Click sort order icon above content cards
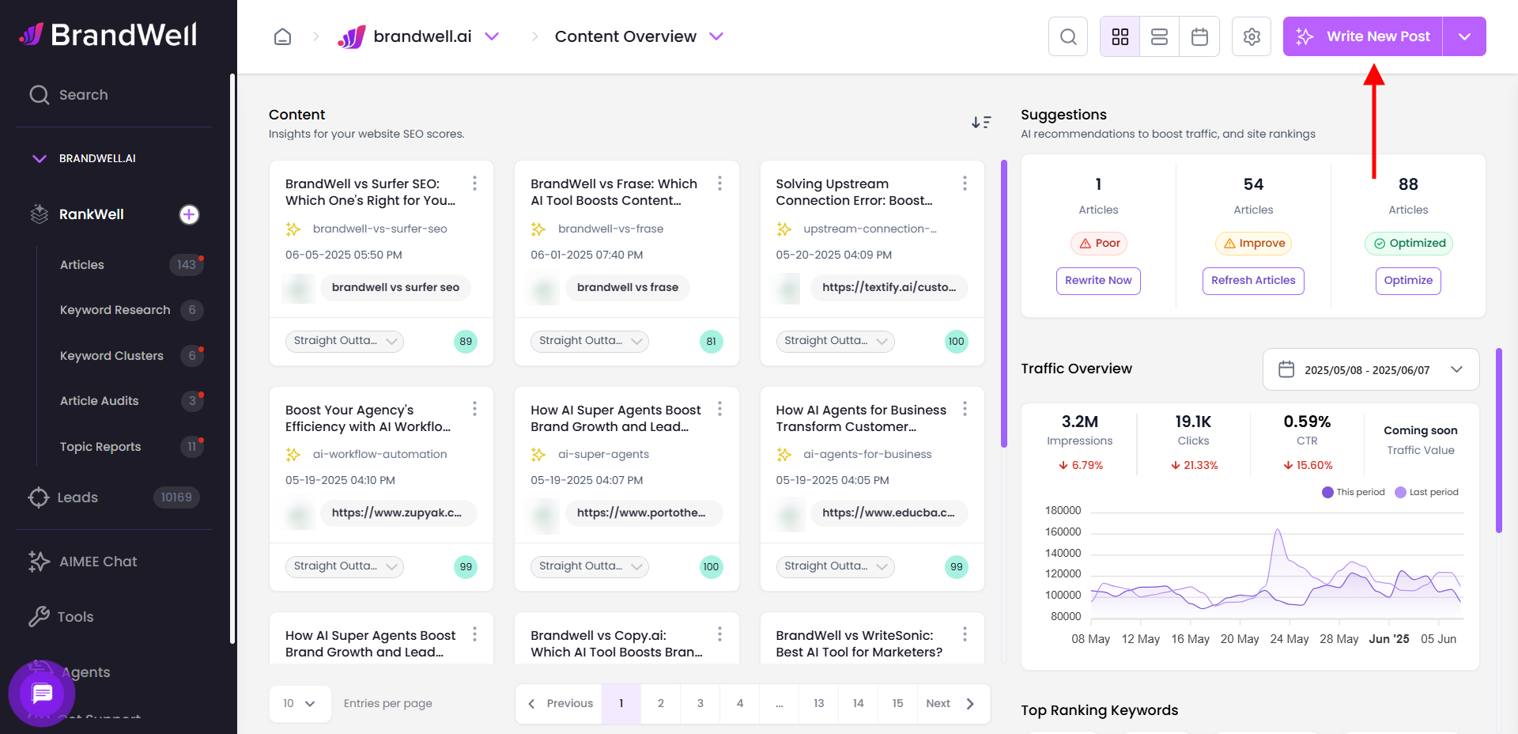Viewport: 1518px width, 734px height. pyautogui.click(x=981, y=122)
